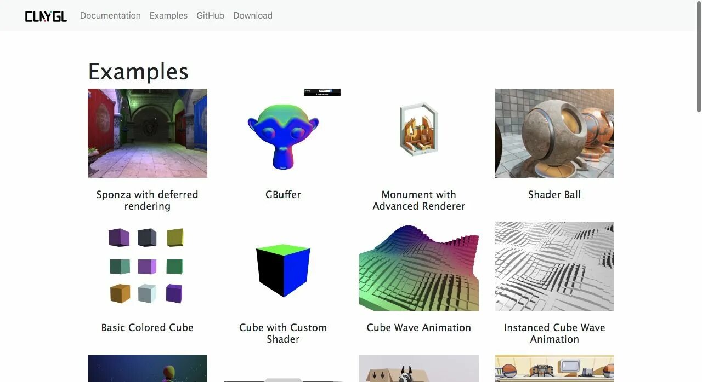Open the rainbow cube wave thumbnail
Viewport: 702px width, 382px height.
419,266
